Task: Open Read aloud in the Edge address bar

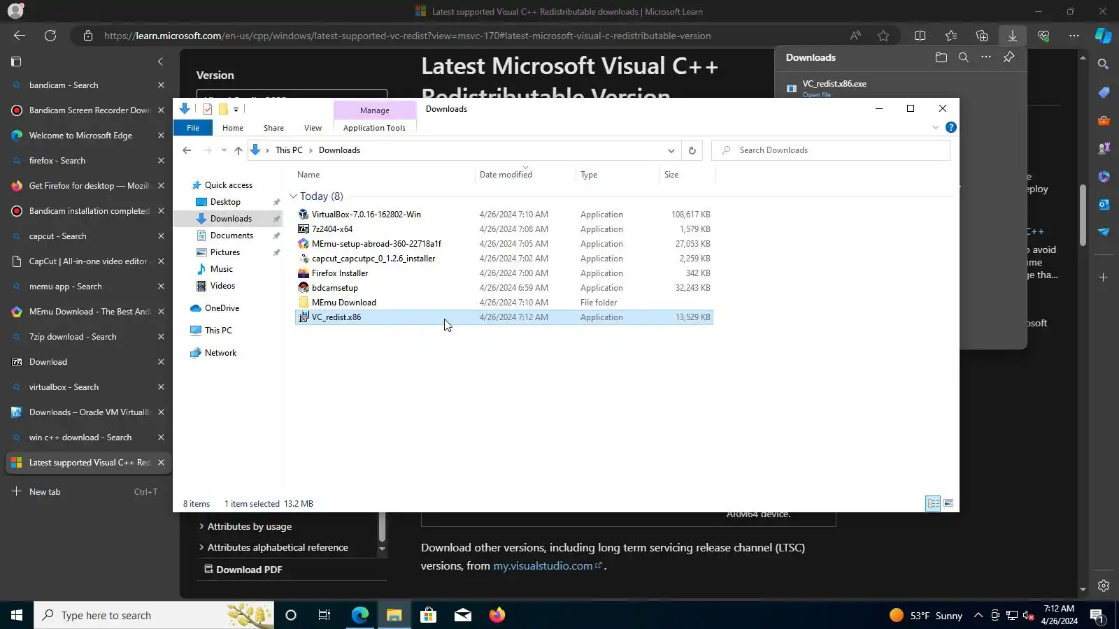Action: [855, 36]
